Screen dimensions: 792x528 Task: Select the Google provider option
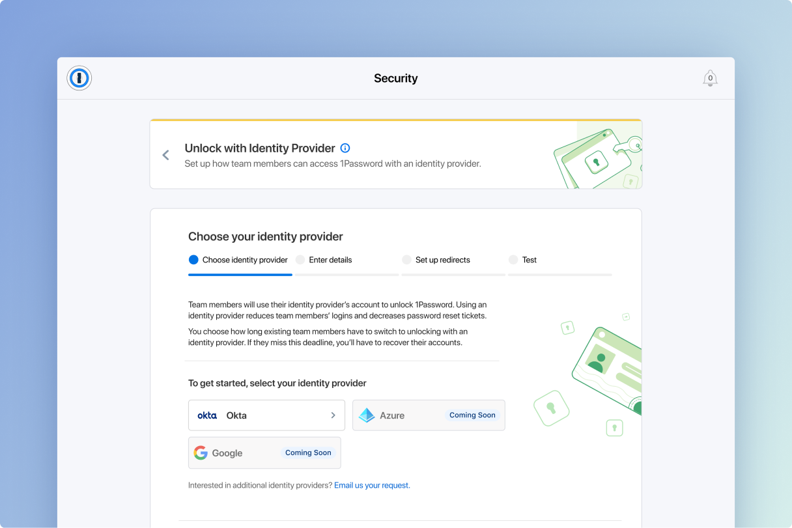coord(264,453)
